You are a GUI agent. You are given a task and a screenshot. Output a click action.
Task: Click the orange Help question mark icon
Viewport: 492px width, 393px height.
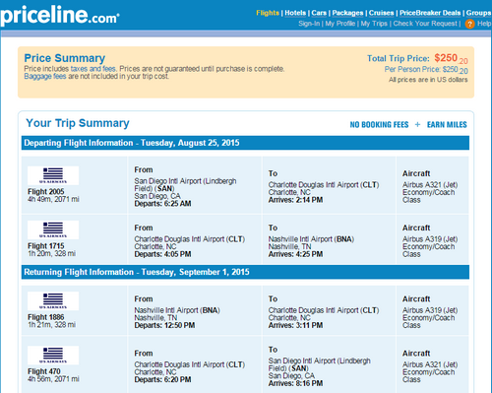(x=469, y=24)
